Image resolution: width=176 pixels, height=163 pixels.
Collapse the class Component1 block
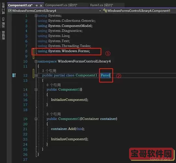[36, 75]
